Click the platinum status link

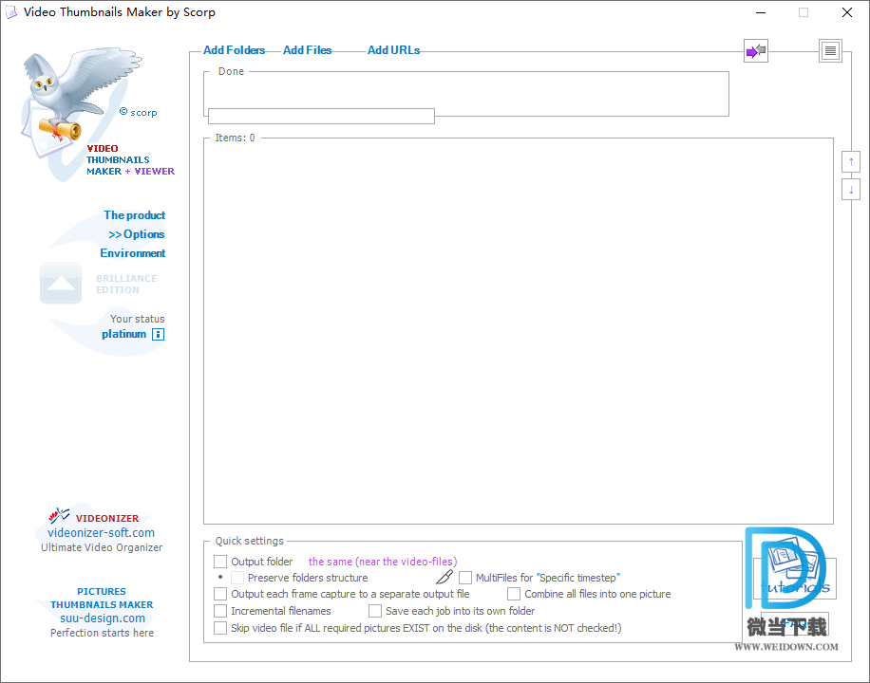click(x=123, y=334)
